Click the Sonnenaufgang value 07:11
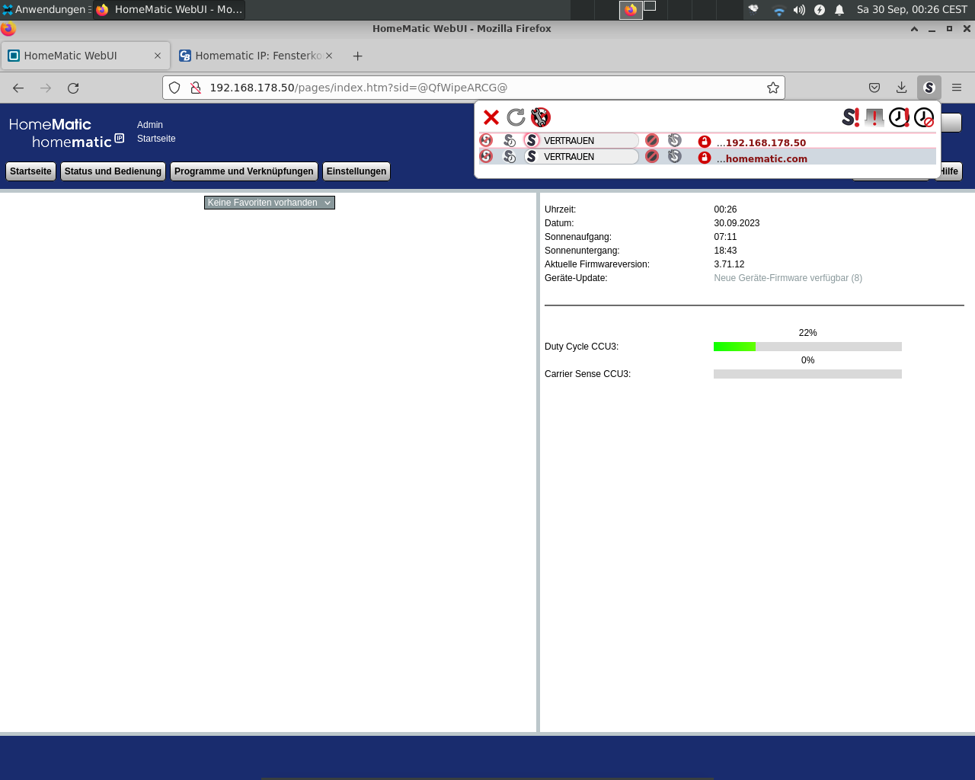 (725, 237)
